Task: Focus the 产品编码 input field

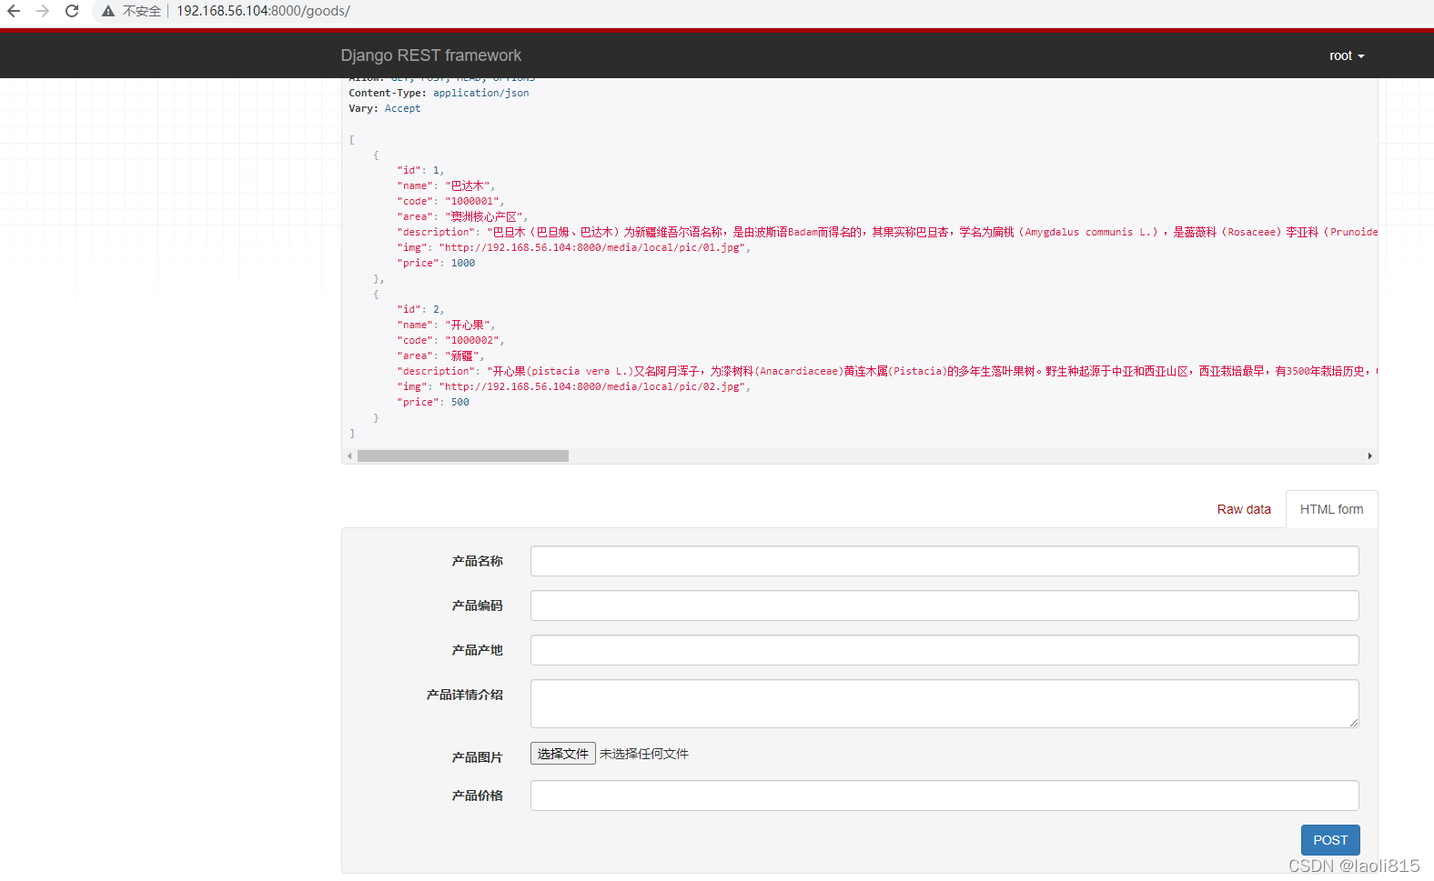Action: pyautogui.click(x=944, y=606)
